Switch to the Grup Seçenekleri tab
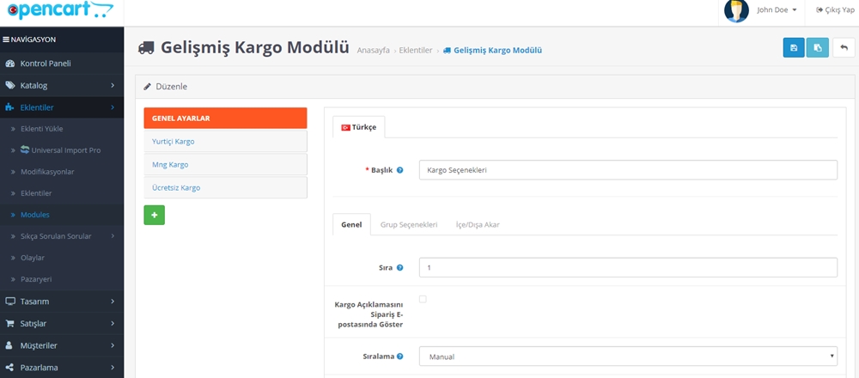 point(408,224)
